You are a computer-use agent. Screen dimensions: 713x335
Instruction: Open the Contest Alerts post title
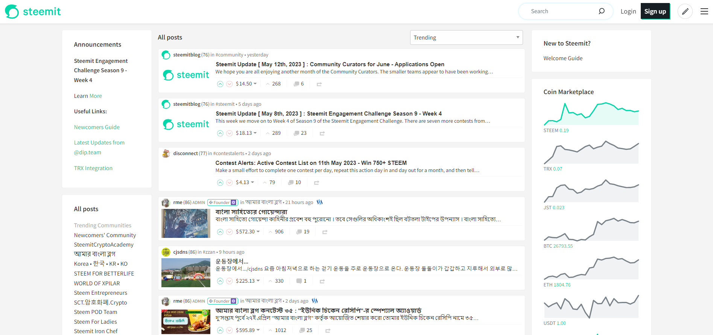[311, 163]
